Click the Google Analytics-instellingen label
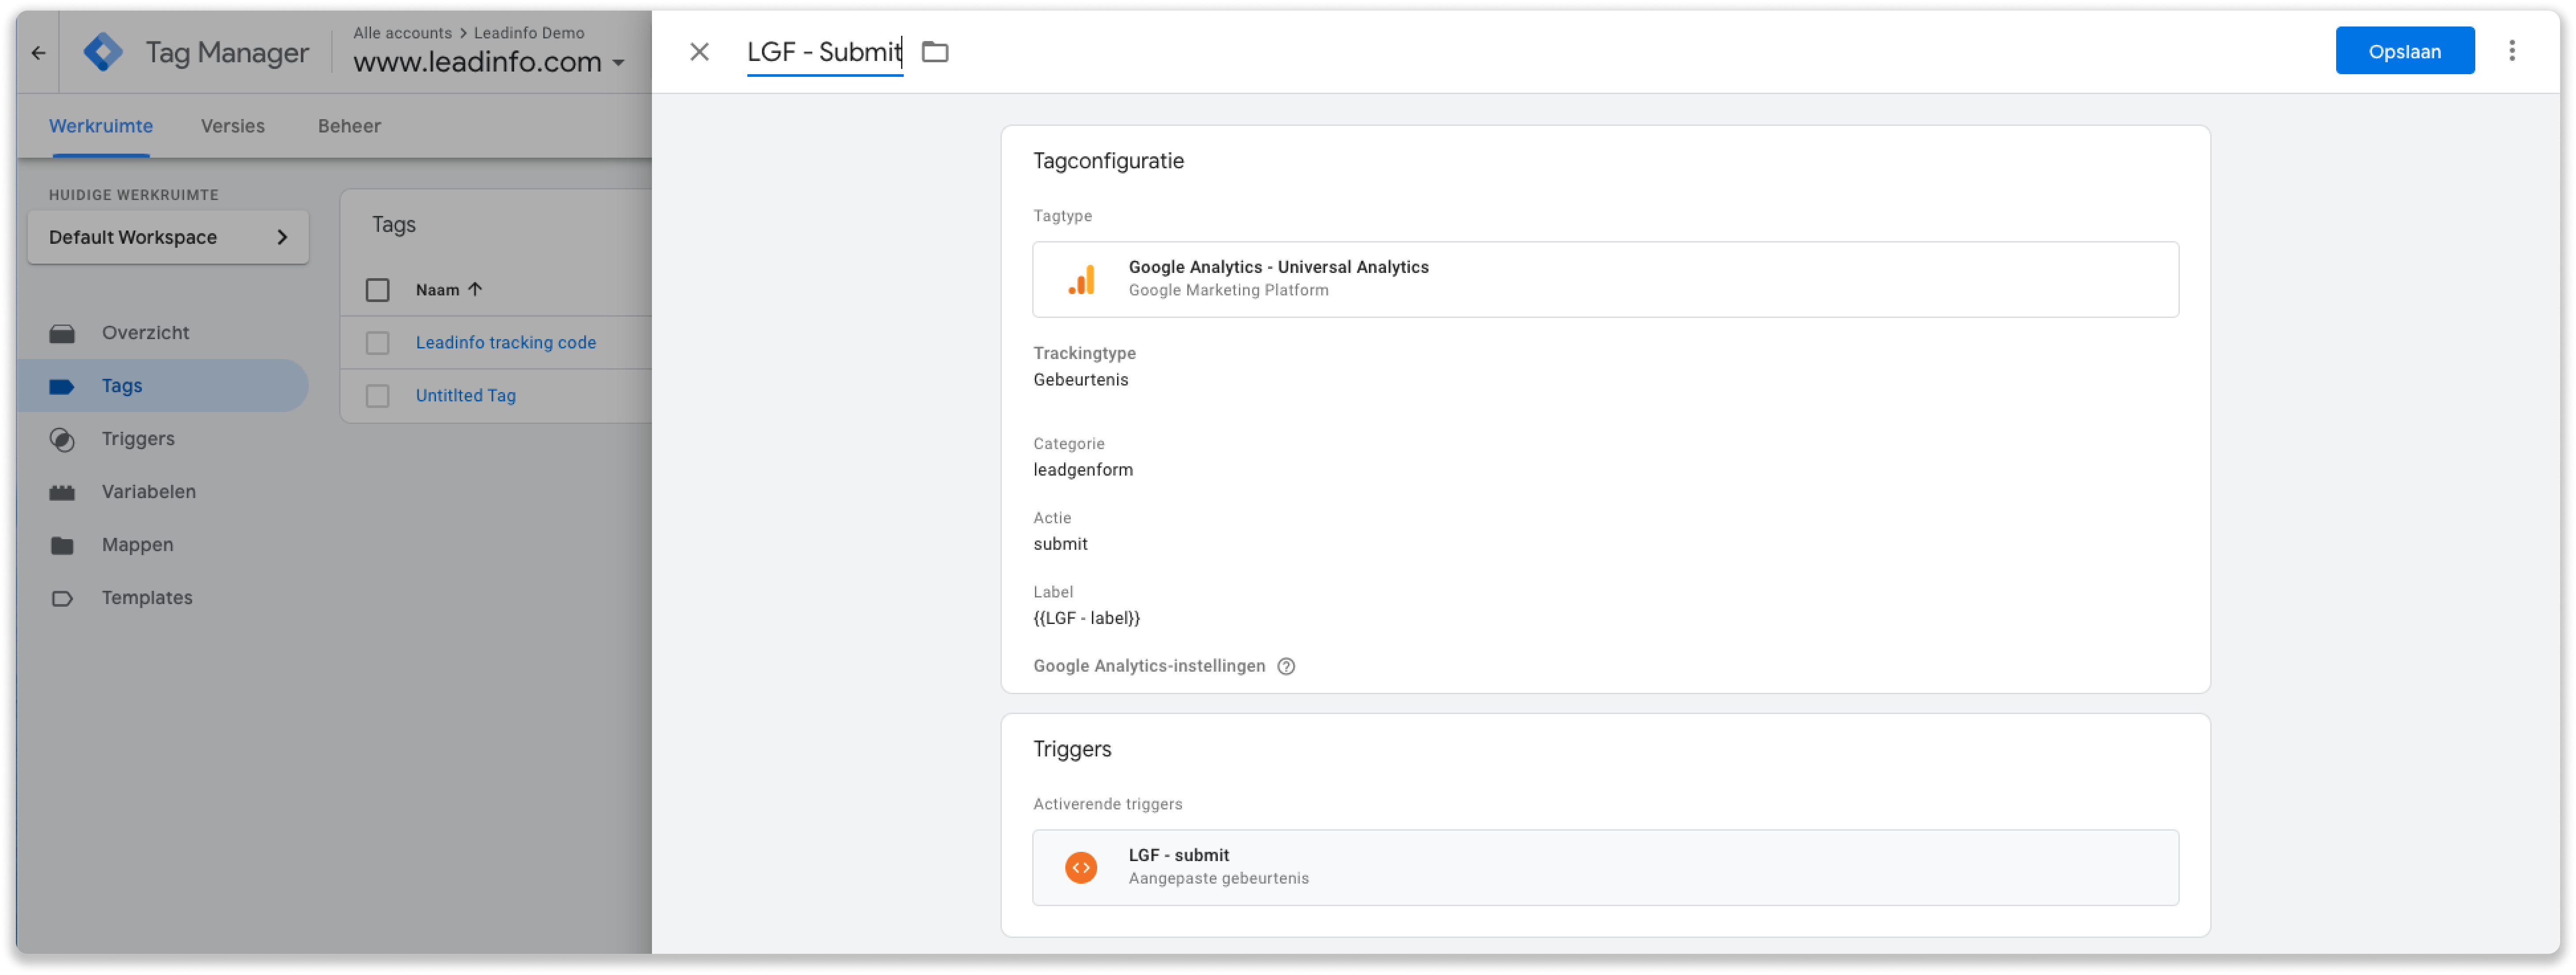The width and height of the screenshot is (2576, 975). coord(1148,666)
